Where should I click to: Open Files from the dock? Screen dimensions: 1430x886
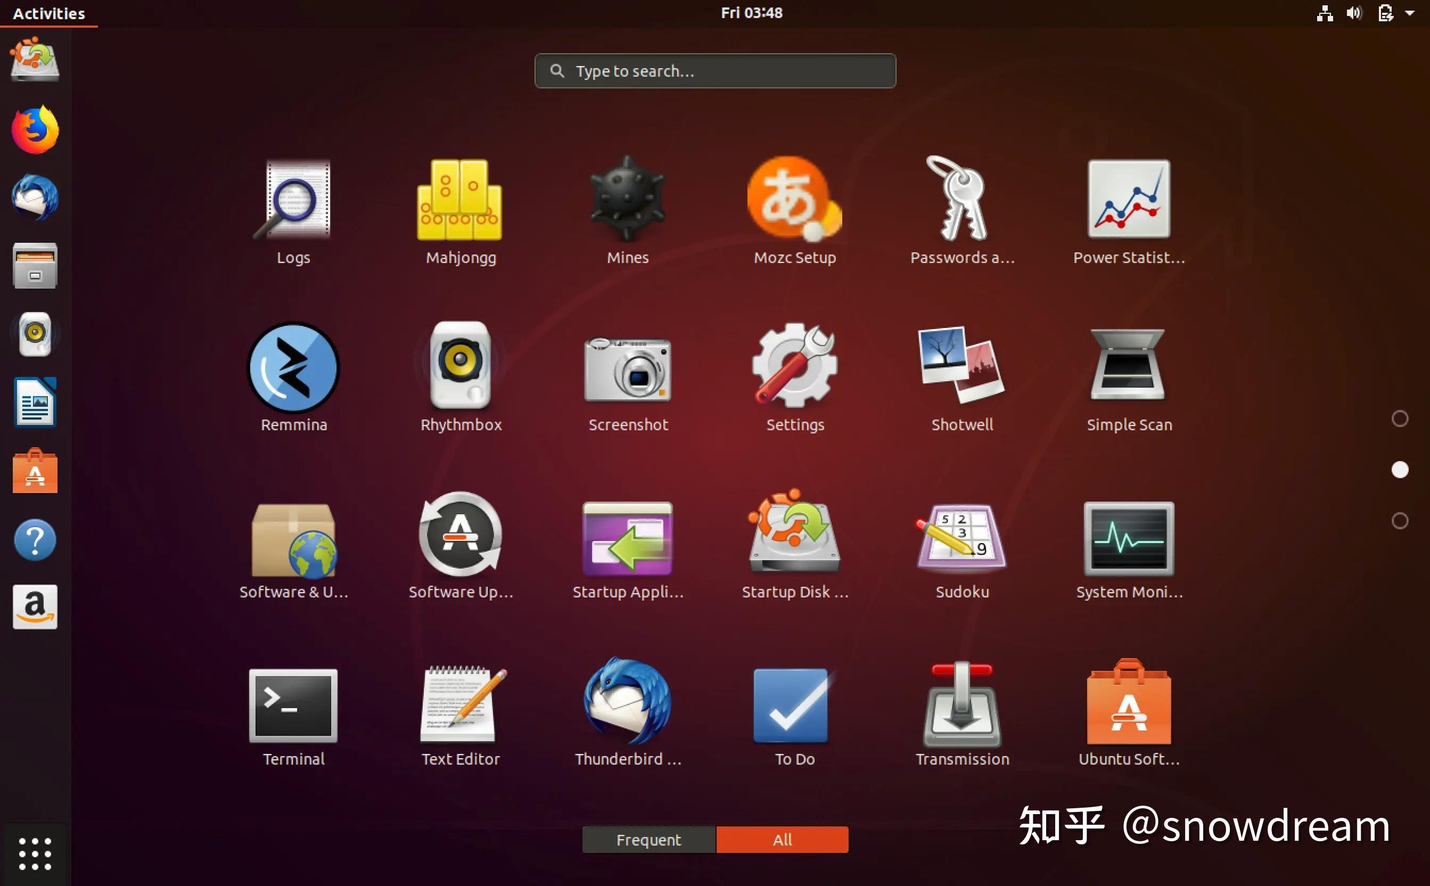35,266
